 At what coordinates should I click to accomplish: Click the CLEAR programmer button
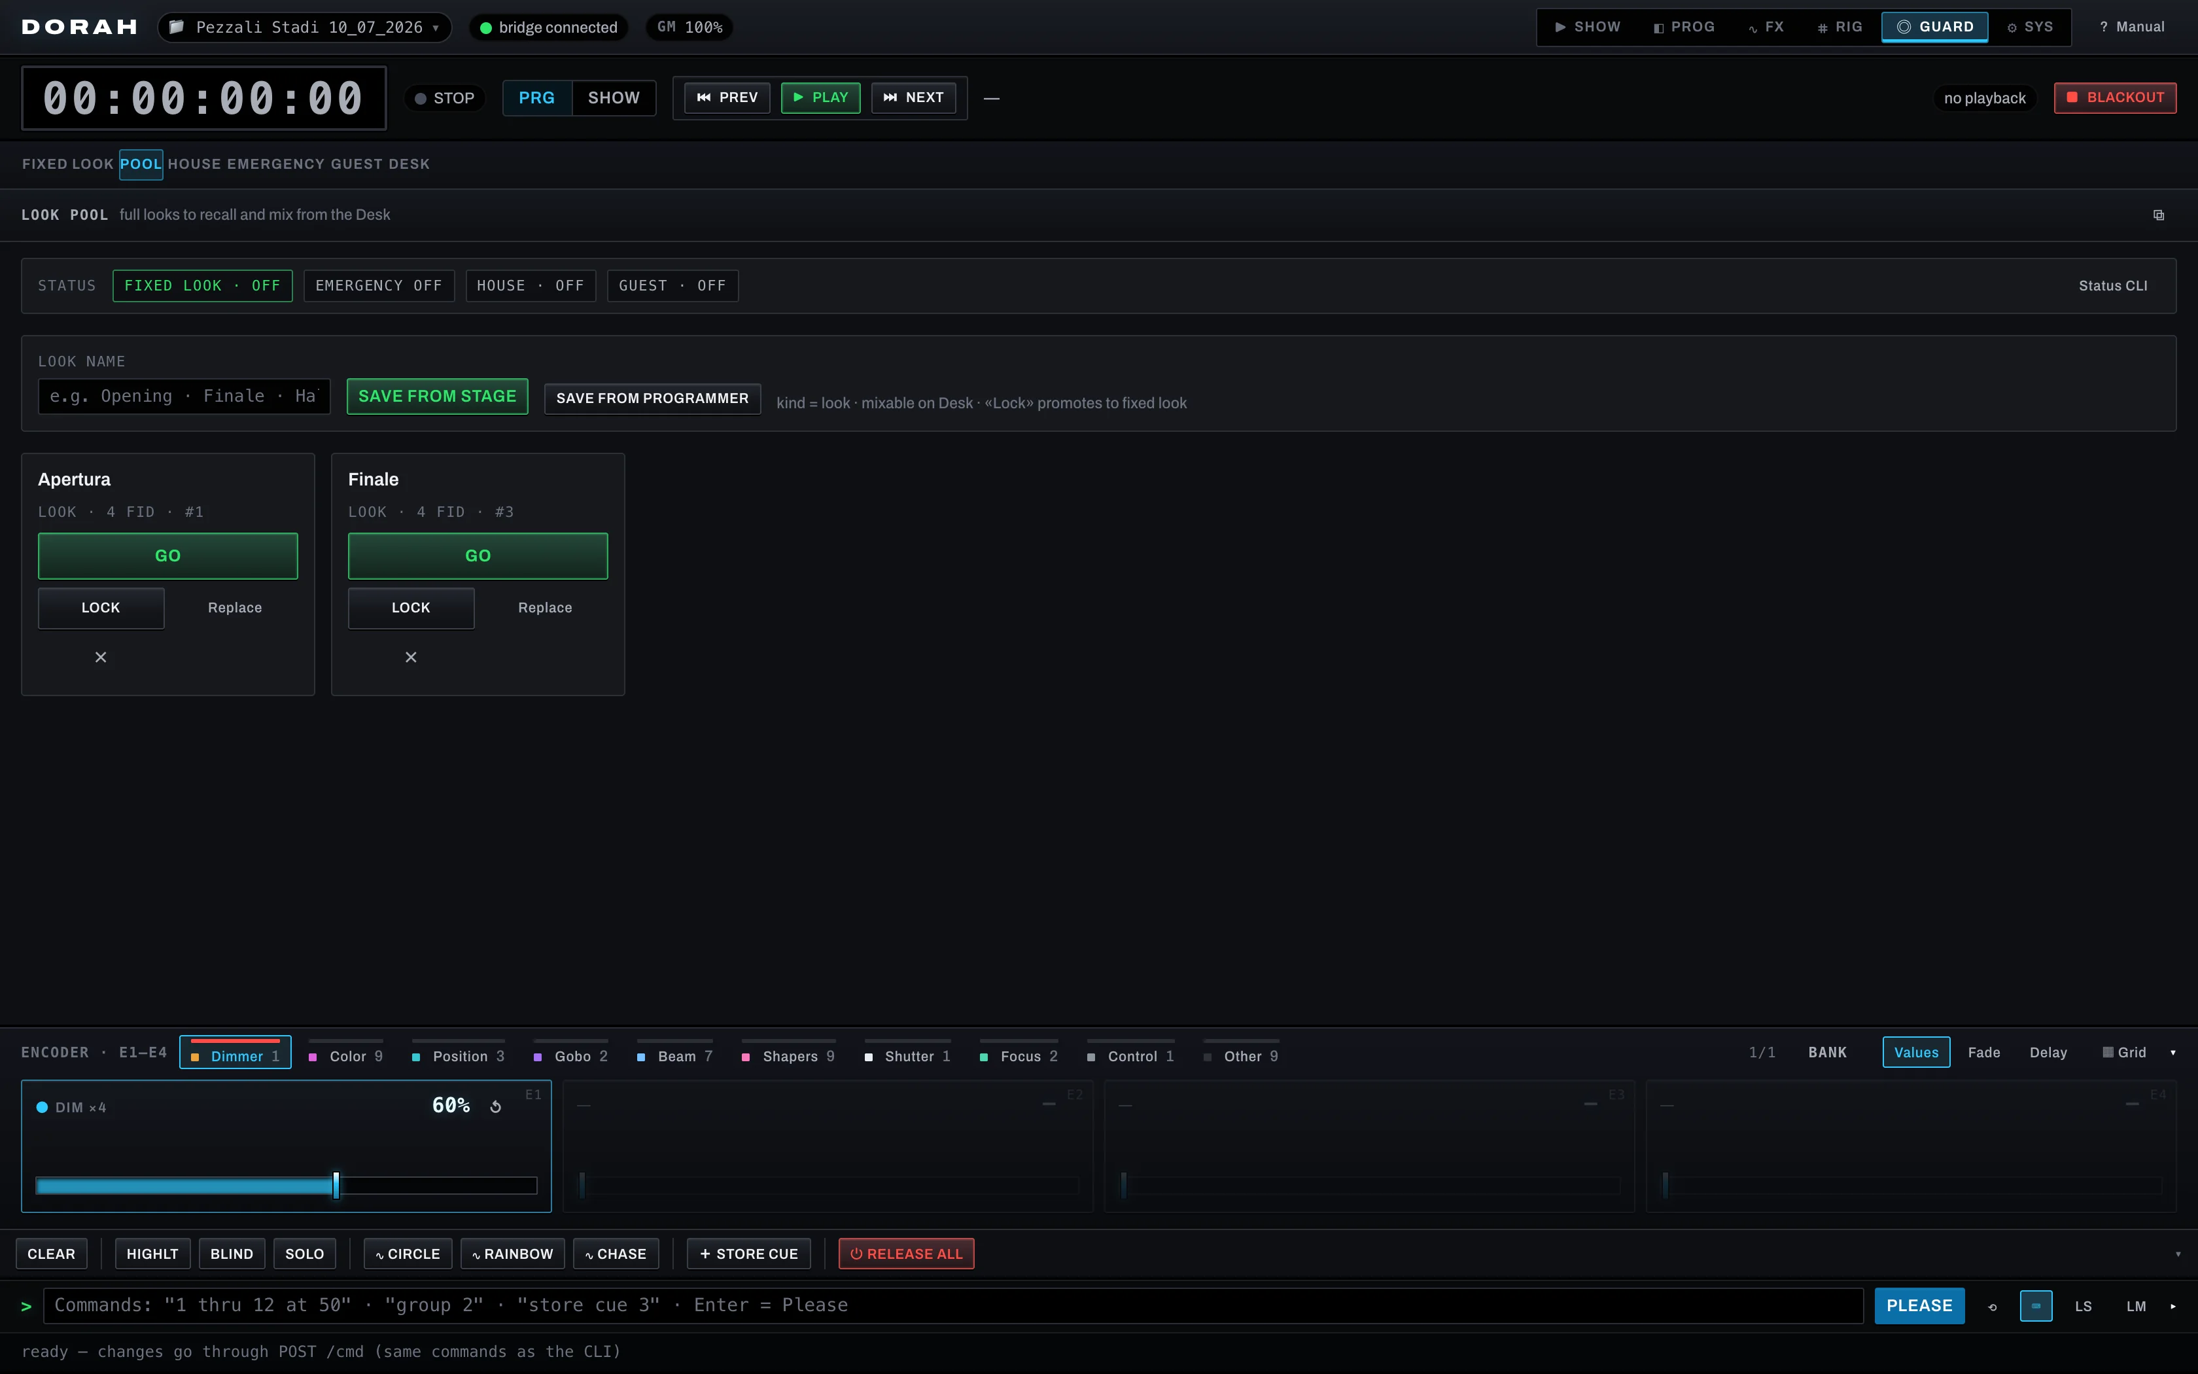52,1254
